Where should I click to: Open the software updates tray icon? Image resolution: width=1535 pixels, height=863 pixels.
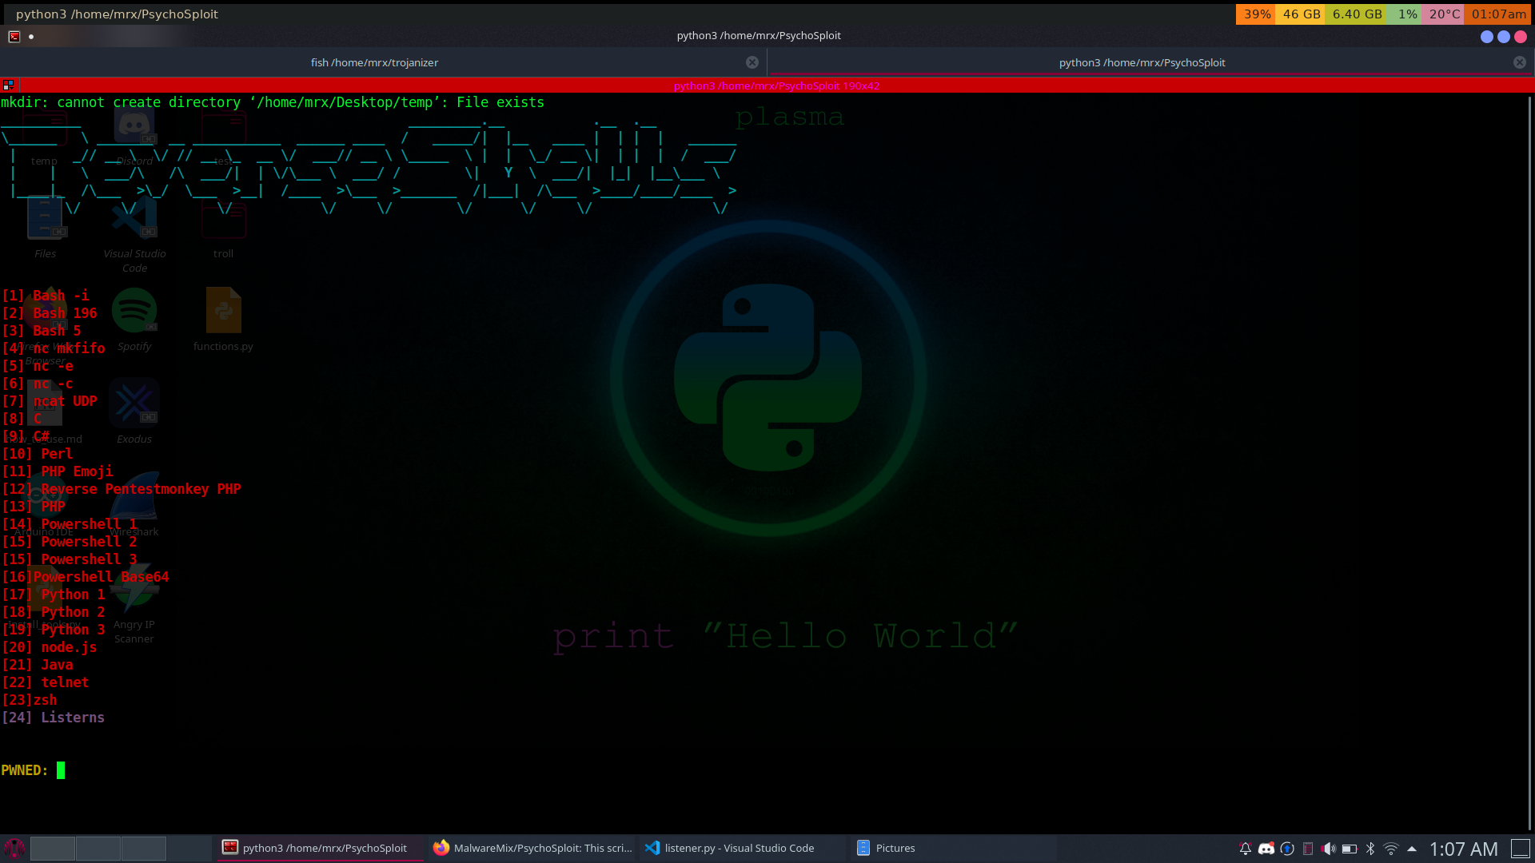1286,849
